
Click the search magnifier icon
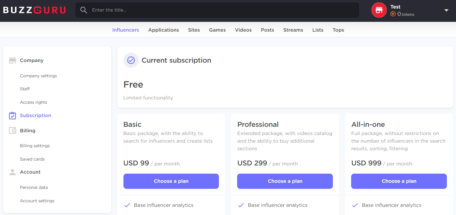[84, 10]
